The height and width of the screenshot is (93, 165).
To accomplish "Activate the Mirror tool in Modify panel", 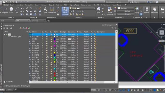I will click(x=31, y=11).
